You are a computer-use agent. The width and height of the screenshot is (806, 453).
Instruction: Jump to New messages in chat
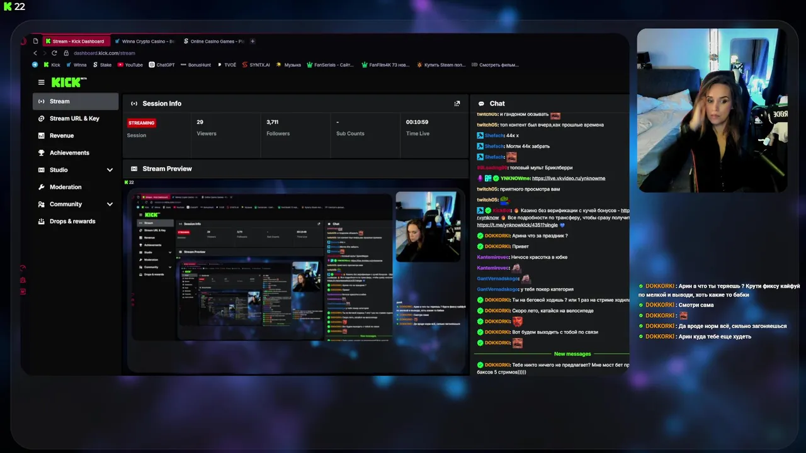click(572, 354)
